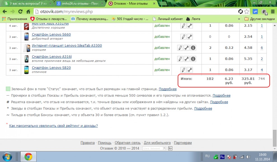Click Подробнее in the Решетка explanation line
Viewport: 277px width, 162px height.
(x=219, y=102)
